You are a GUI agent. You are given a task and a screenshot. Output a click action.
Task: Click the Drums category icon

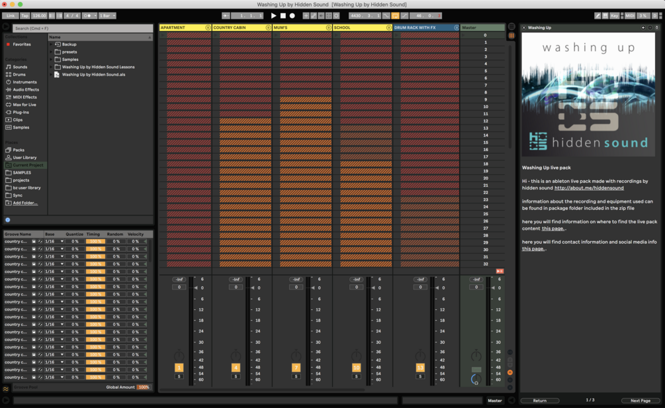(x=9, y=74)
